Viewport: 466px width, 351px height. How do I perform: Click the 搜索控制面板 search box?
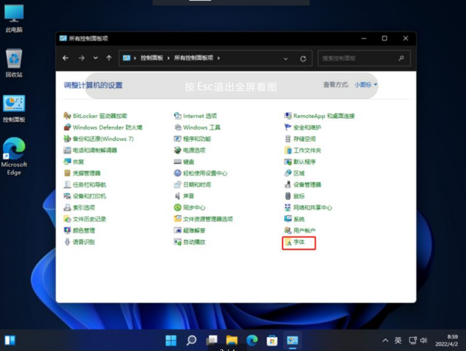coord(364,58)
